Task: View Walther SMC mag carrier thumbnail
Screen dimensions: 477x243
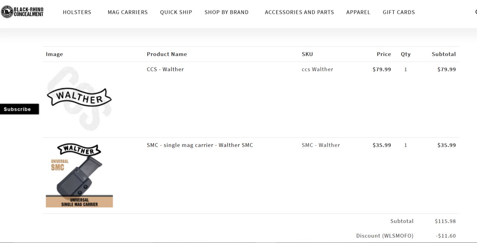Action: coord(79,175)
